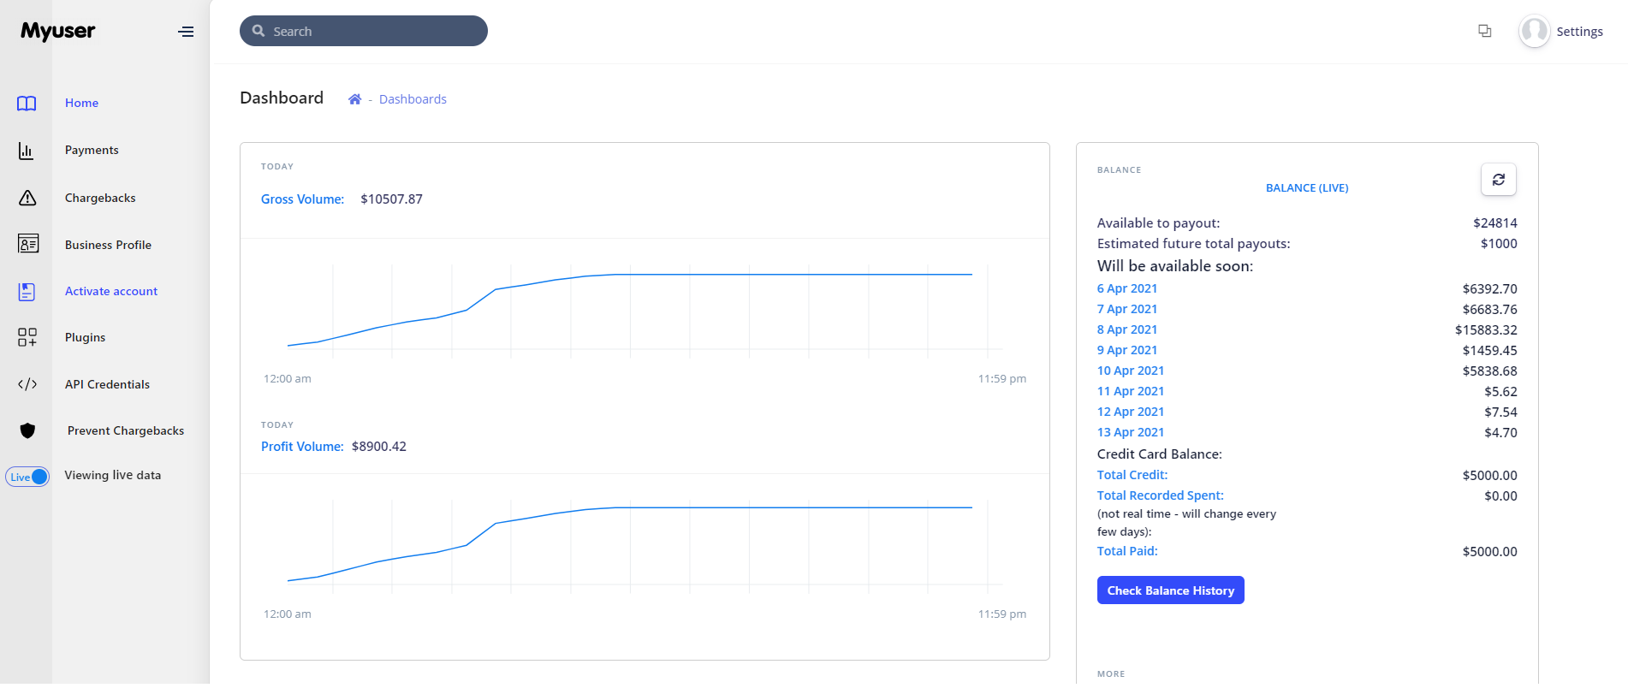
Task: Click the Check Balance History button
Action: [1170, 590]
